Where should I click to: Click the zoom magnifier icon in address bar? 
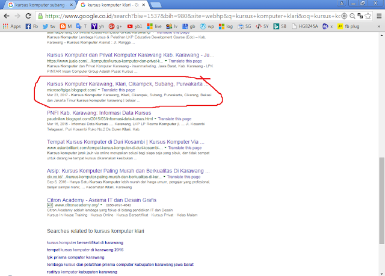point(353,16)
